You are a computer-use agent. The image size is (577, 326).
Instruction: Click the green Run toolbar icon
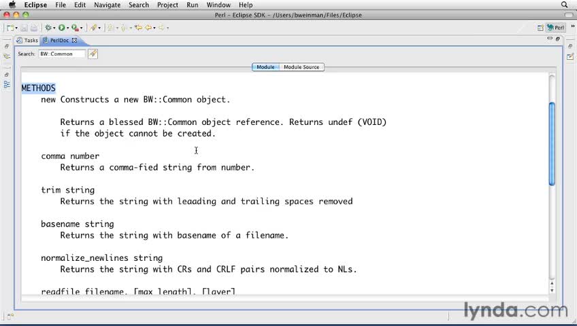click(61, 28)
